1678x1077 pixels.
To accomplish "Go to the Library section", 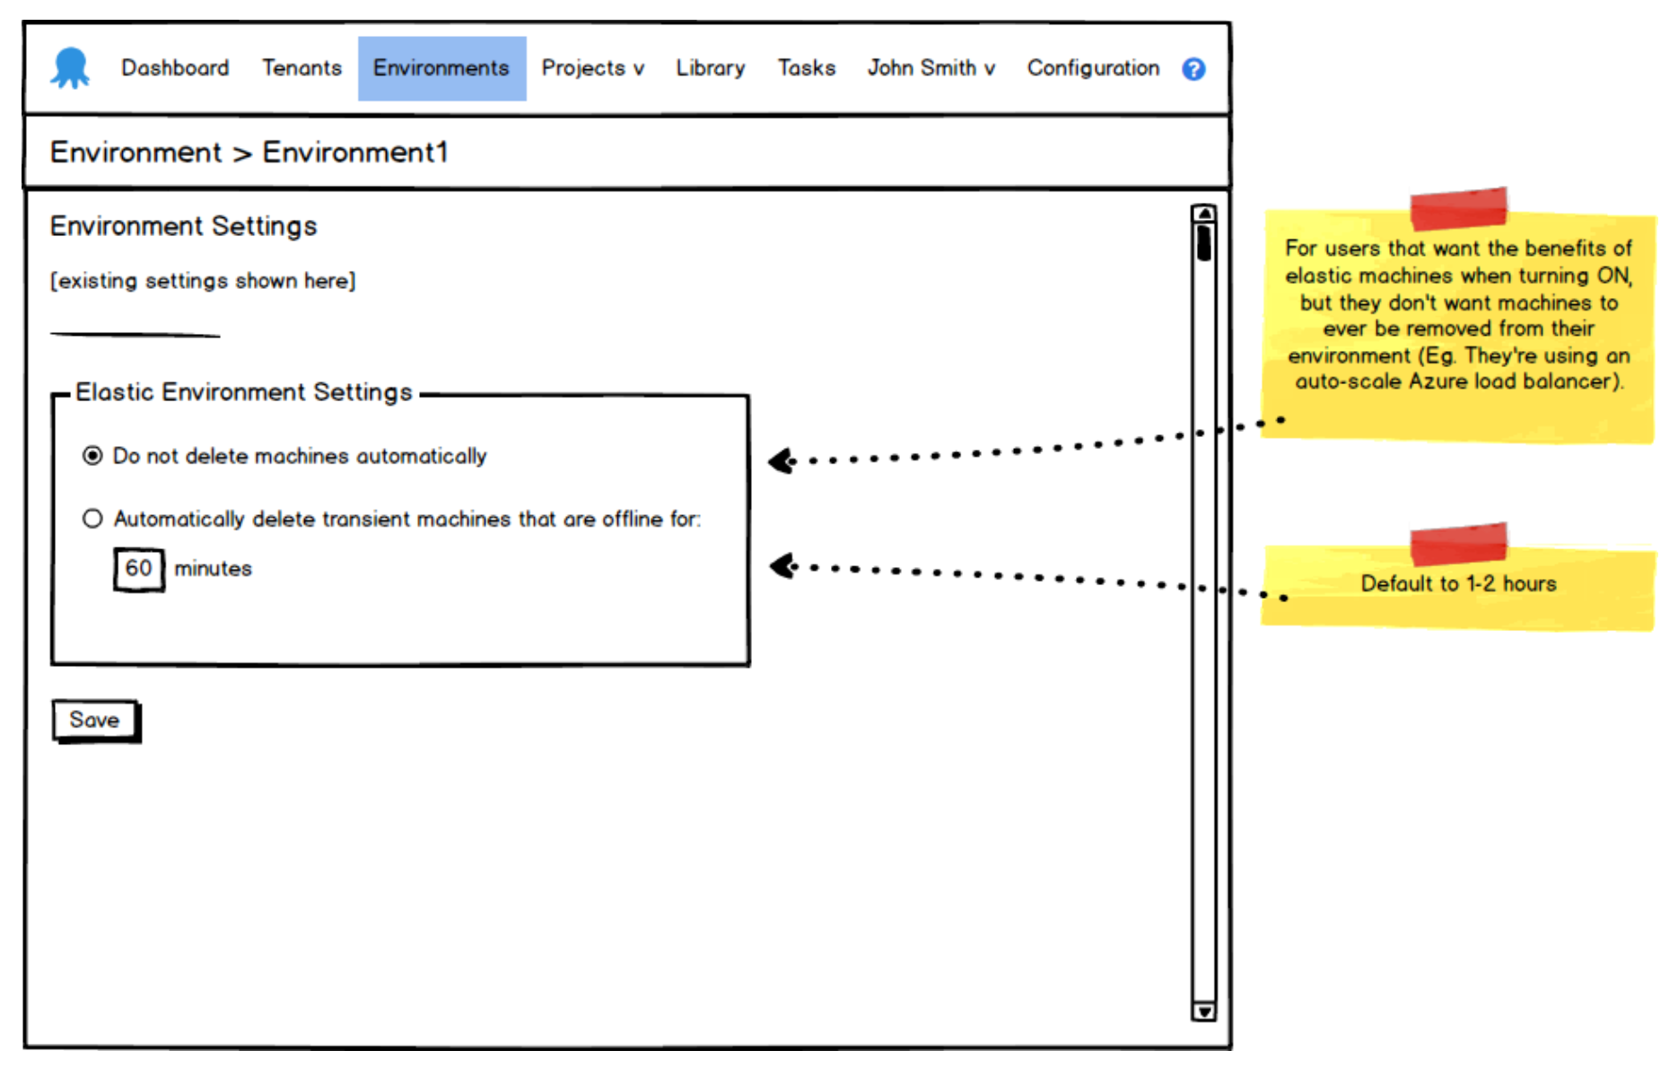I will [710, 68].
